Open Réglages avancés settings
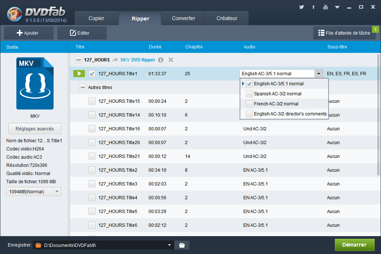Viewport: 381px width, 254px height. pos(35,129)
